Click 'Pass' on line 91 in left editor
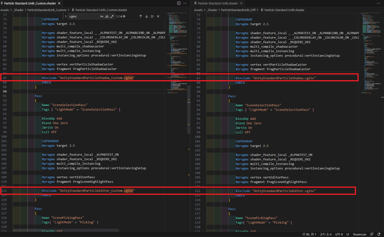 click(38, 96)
